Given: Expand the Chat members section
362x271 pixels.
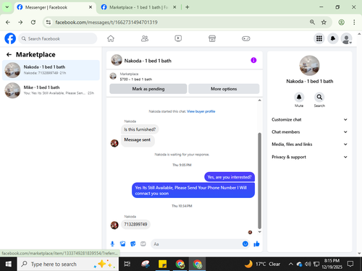Looking at the screenshot, I should click(310, 132).
